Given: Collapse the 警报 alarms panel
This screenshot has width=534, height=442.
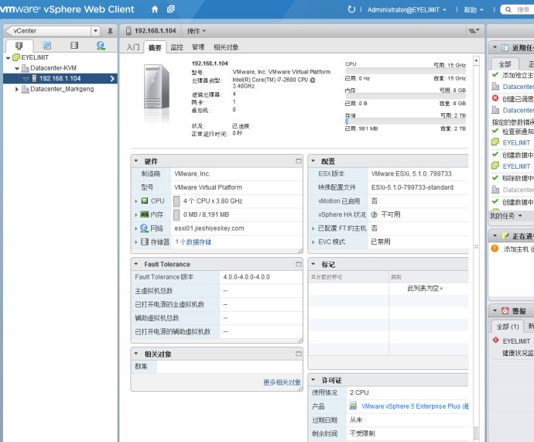Looking at the screenshot, I should click(x=495, y=310).
